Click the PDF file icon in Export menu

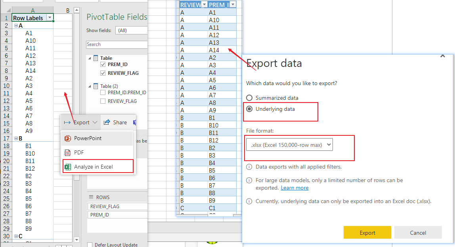pyautogui.click(x=67, y=152)
